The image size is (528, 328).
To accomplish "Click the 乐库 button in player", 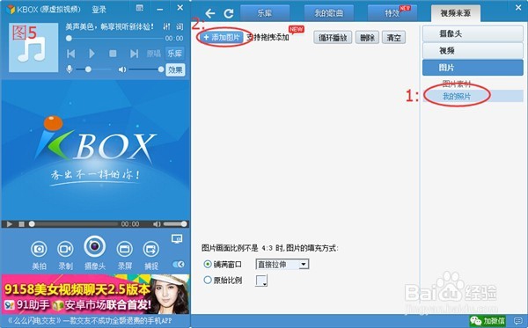I will click(x=175, y=54).
